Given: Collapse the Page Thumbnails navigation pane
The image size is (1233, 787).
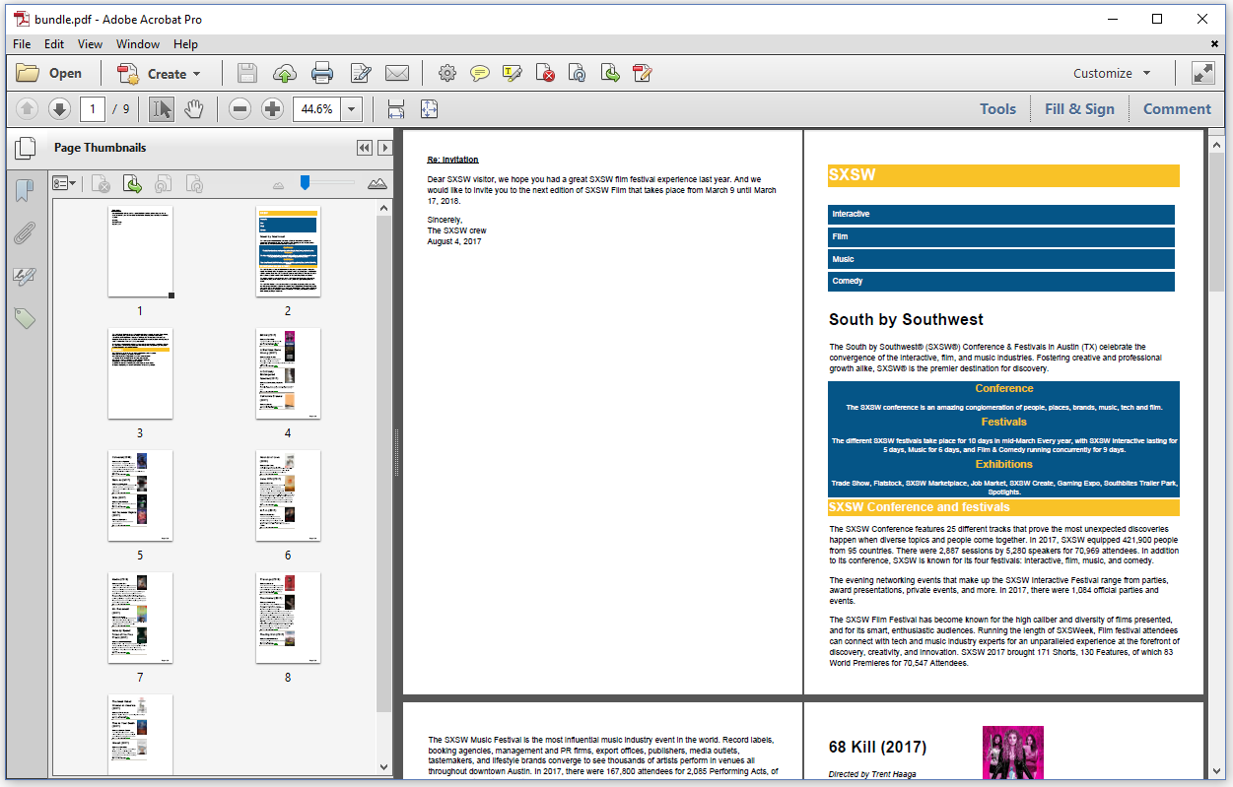Looking at the screenshot, I should click(x=364, y=148).
